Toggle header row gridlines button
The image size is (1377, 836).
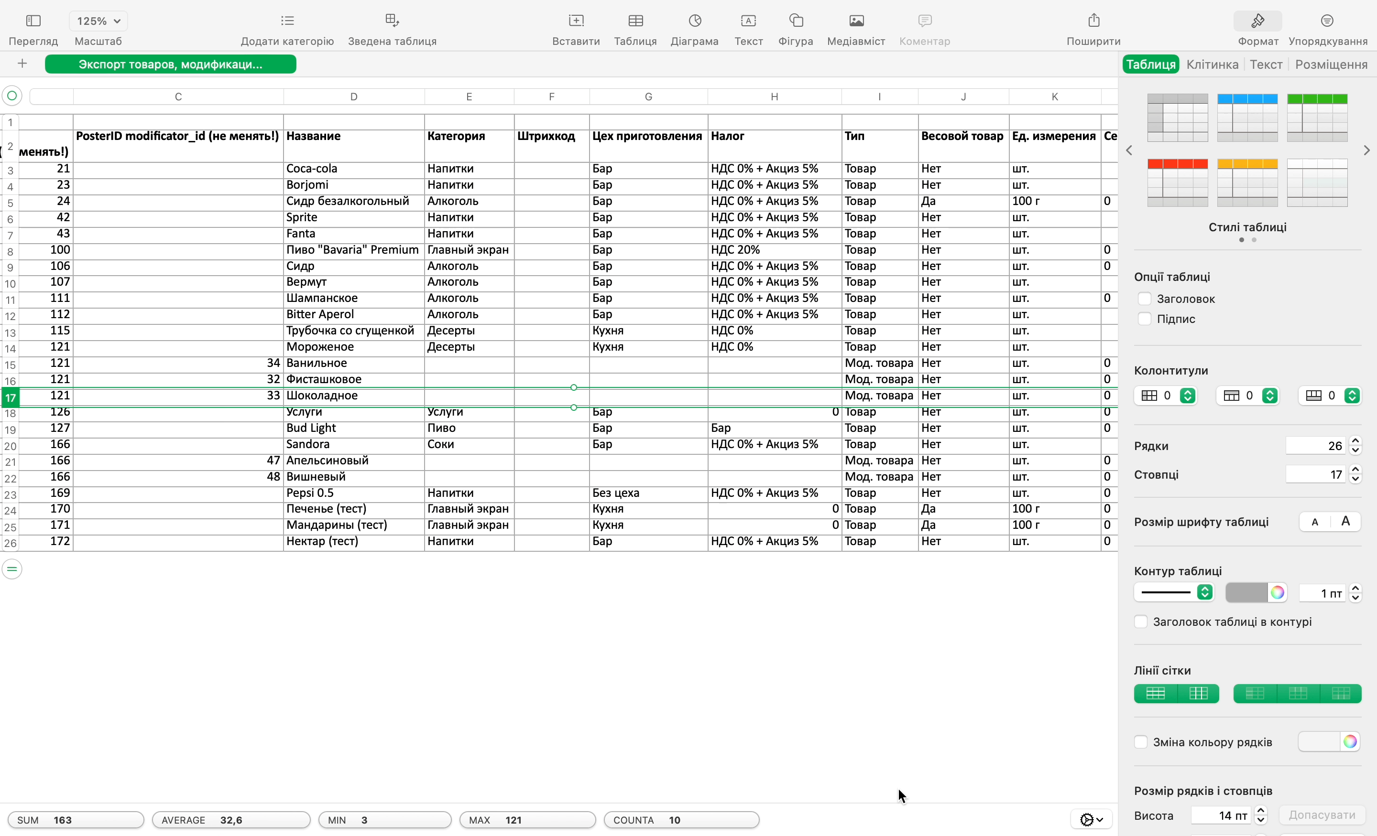coord(1298,693)
